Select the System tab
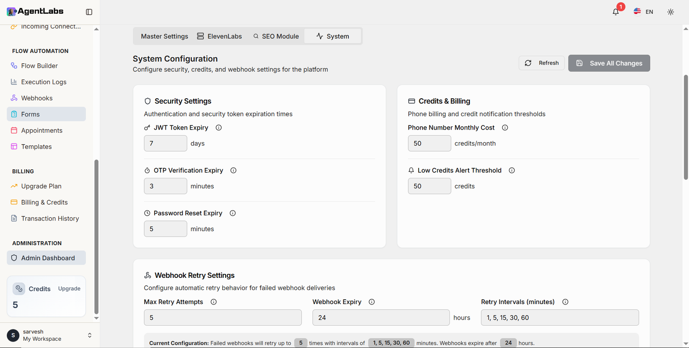 pos(332,36)
